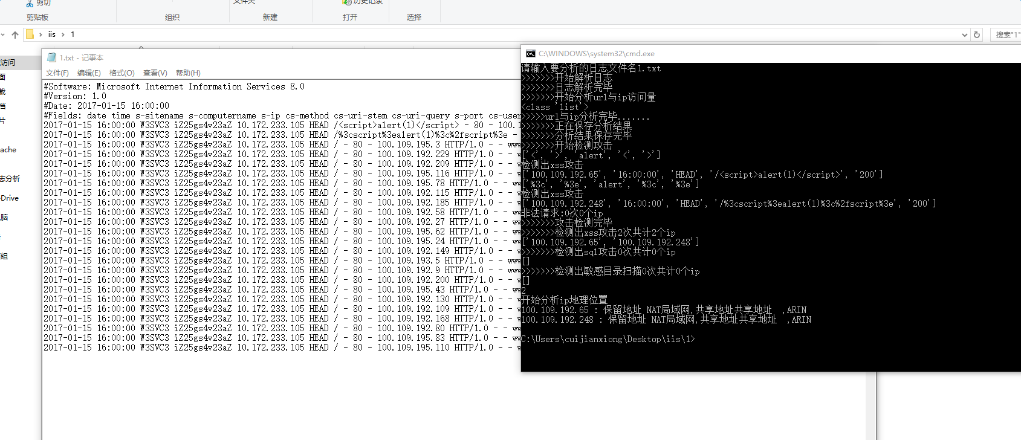Click log row with IP 100.109.195.110
The height and width of the screenshot is (440, 1021).
point(282,348)
